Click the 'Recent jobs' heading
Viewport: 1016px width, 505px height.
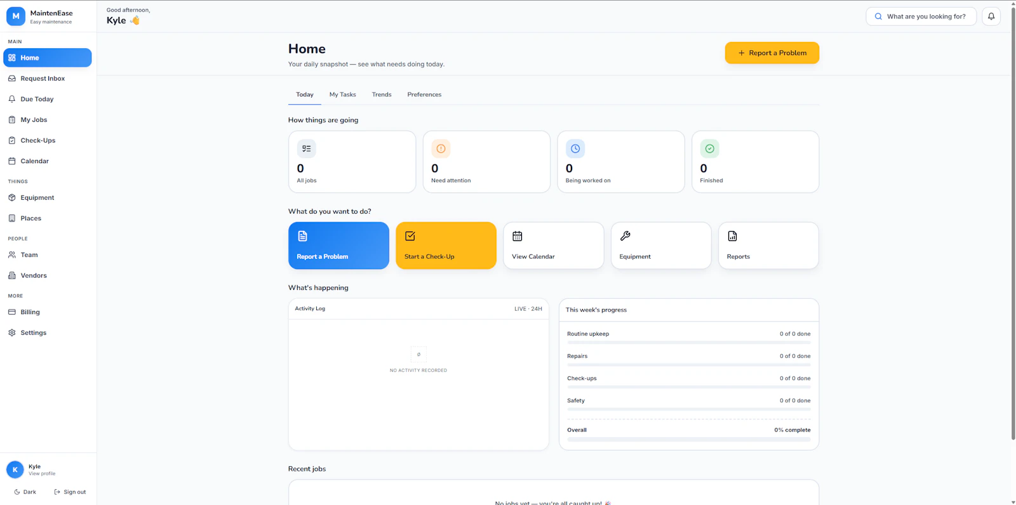(x=307, y=469)
